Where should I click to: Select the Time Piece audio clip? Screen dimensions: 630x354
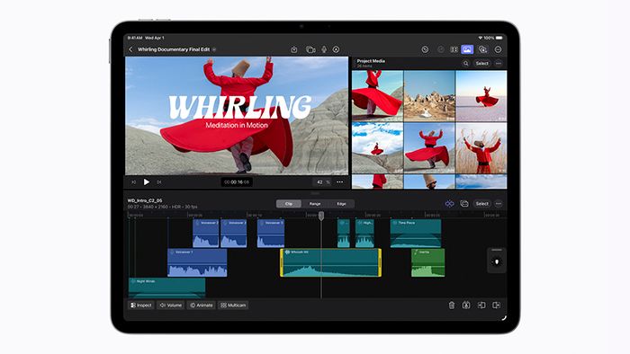[416, 234]
